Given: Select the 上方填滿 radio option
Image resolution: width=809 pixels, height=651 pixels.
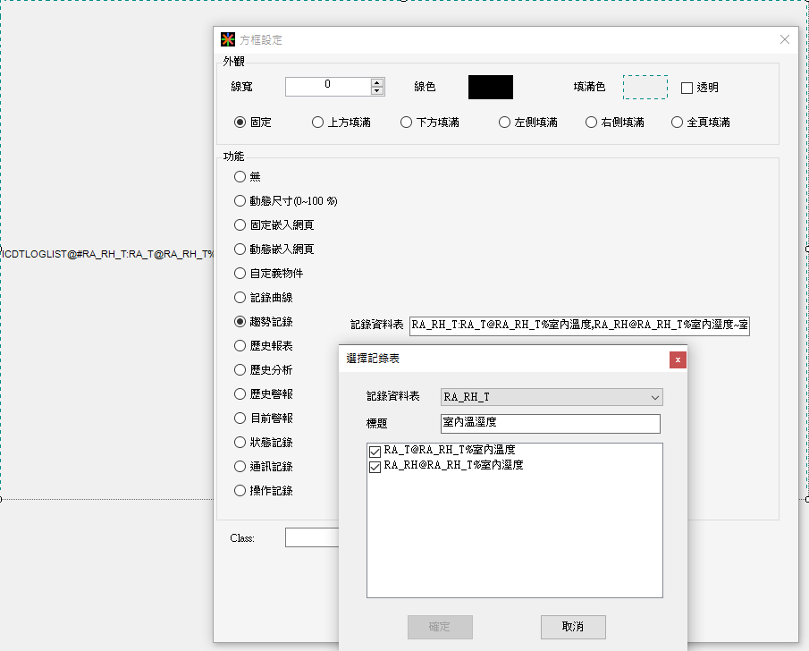Looking at the screenshot, I should point(317,123).
